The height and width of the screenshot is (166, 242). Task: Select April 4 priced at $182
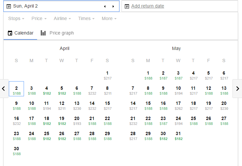47,90
